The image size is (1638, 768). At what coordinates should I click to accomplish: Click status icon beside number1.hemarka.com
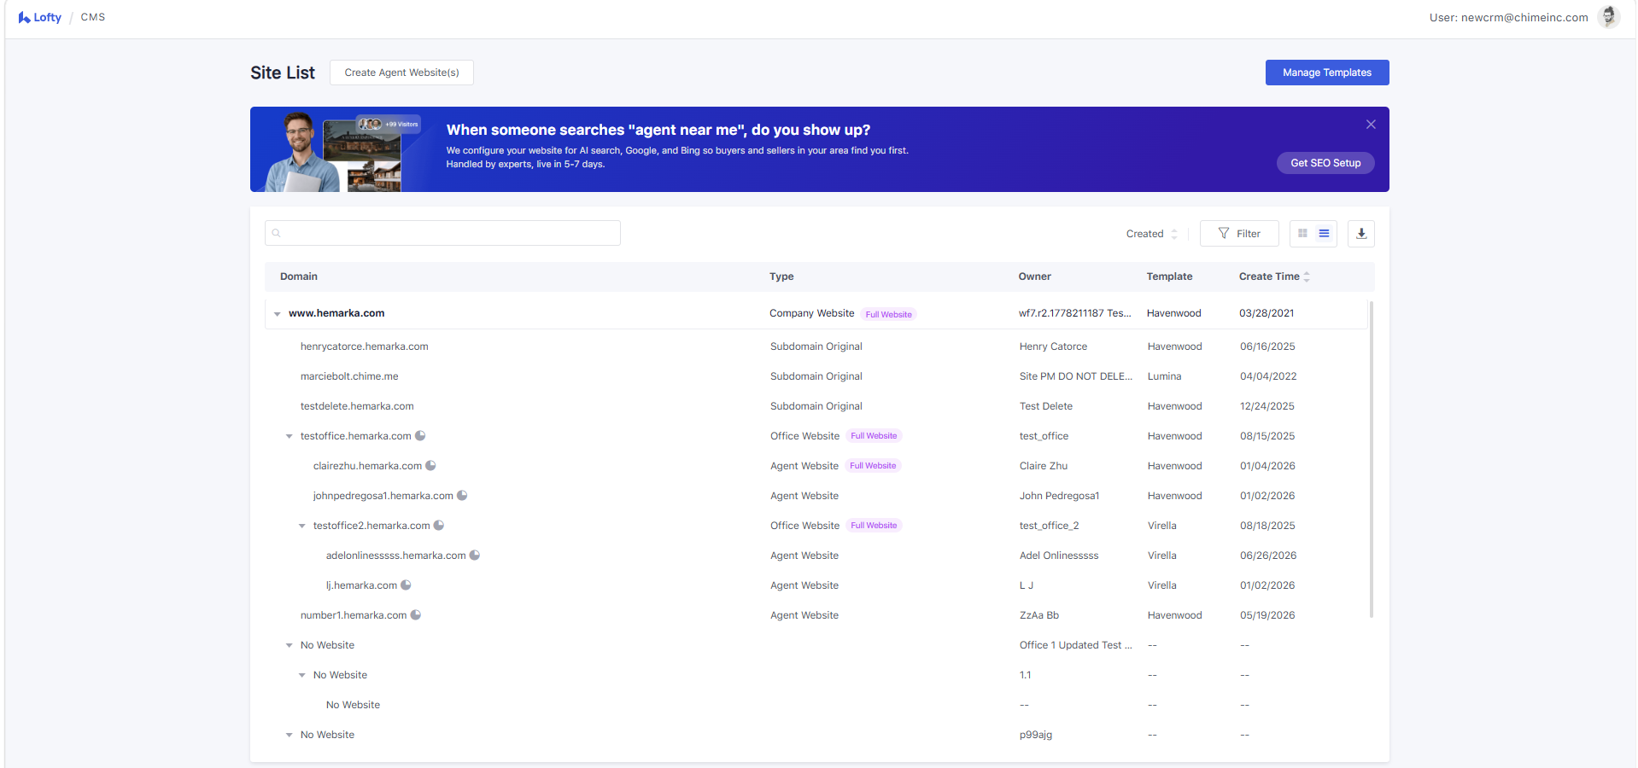416,615
